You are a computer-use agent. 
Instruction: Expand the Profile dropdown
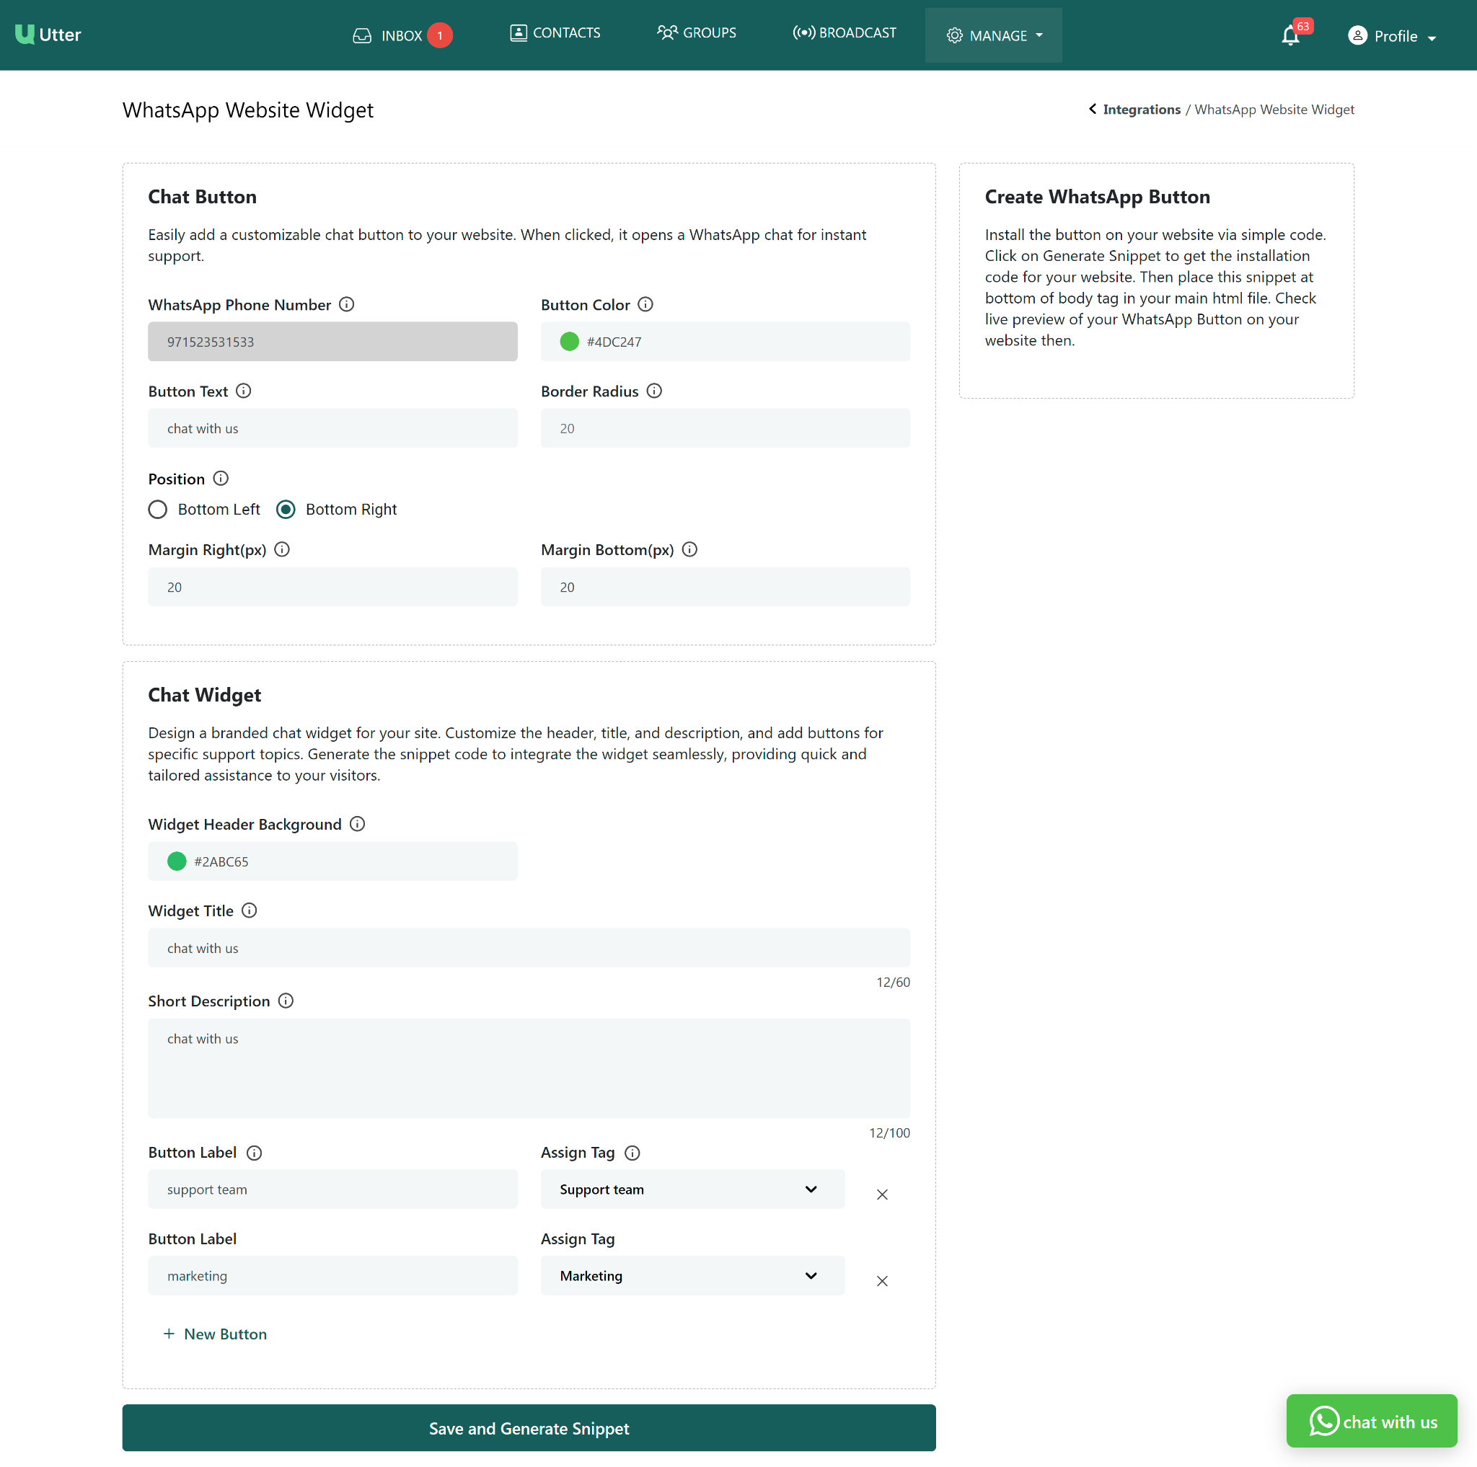[1392, 36]
